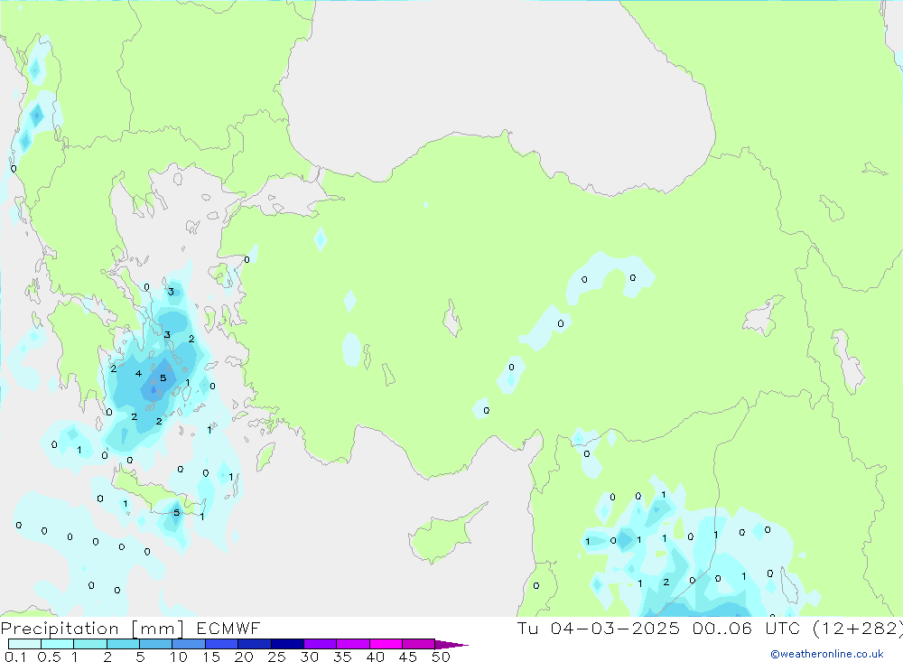Click the legend value label '0.1'
Image resolution: width=903 pixels, height=662 pixels.
point(15,657)
